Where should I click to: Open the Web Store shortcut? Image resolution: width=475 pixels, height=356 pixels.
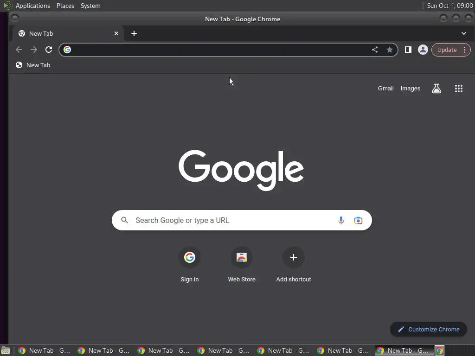242,265
